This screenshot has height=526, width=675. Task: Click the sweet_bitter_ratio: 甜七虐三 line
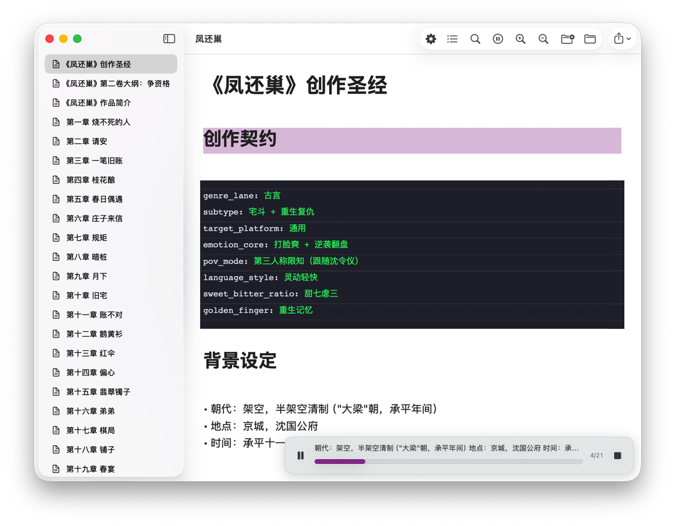point(271,293)
